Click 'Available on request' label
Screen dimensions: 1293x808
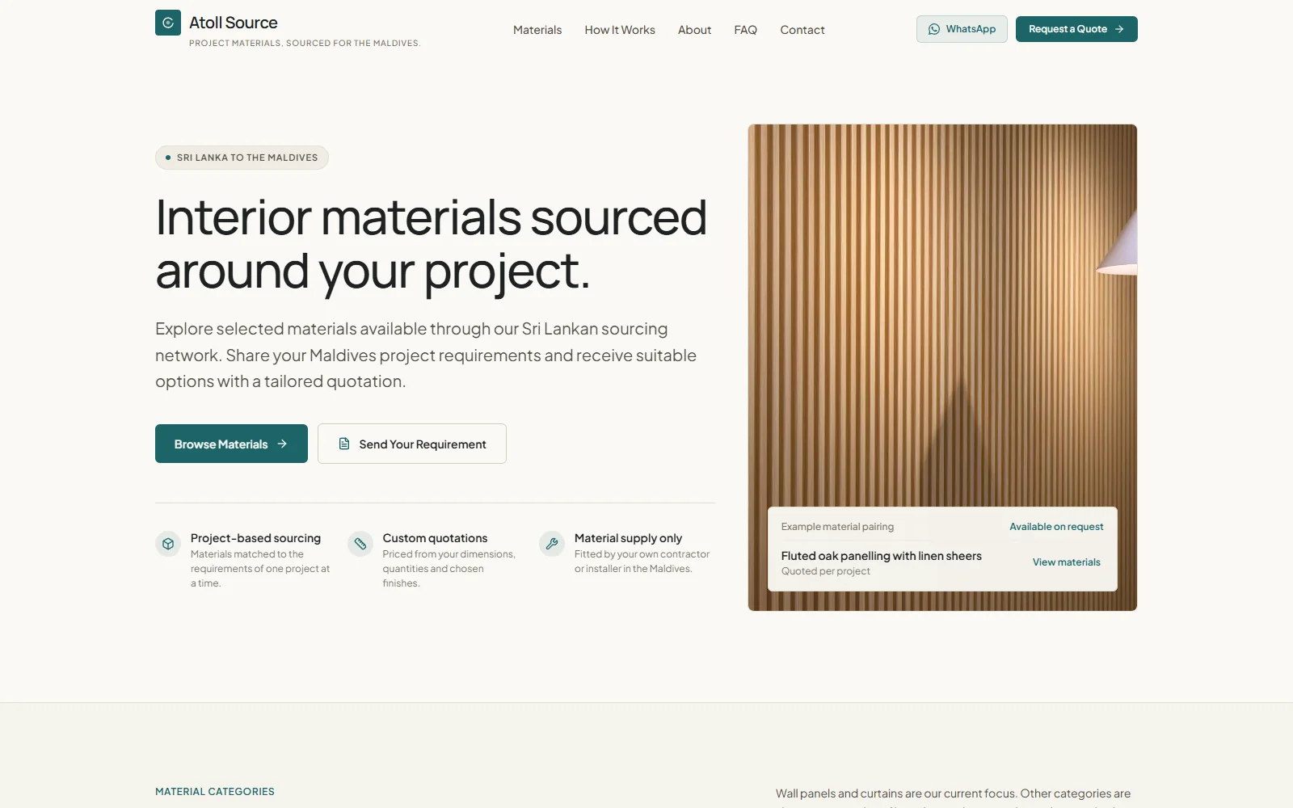tap(1056, 527)
